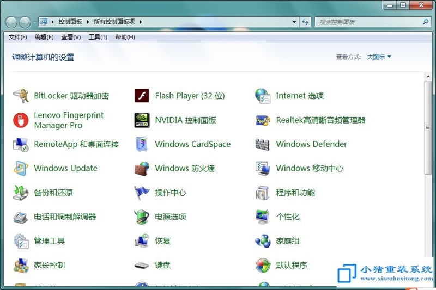This screenshot has width=436, height=290.
Task: Open the Windows Update text link
Action: pyautogui.click(x=65, y=169)
